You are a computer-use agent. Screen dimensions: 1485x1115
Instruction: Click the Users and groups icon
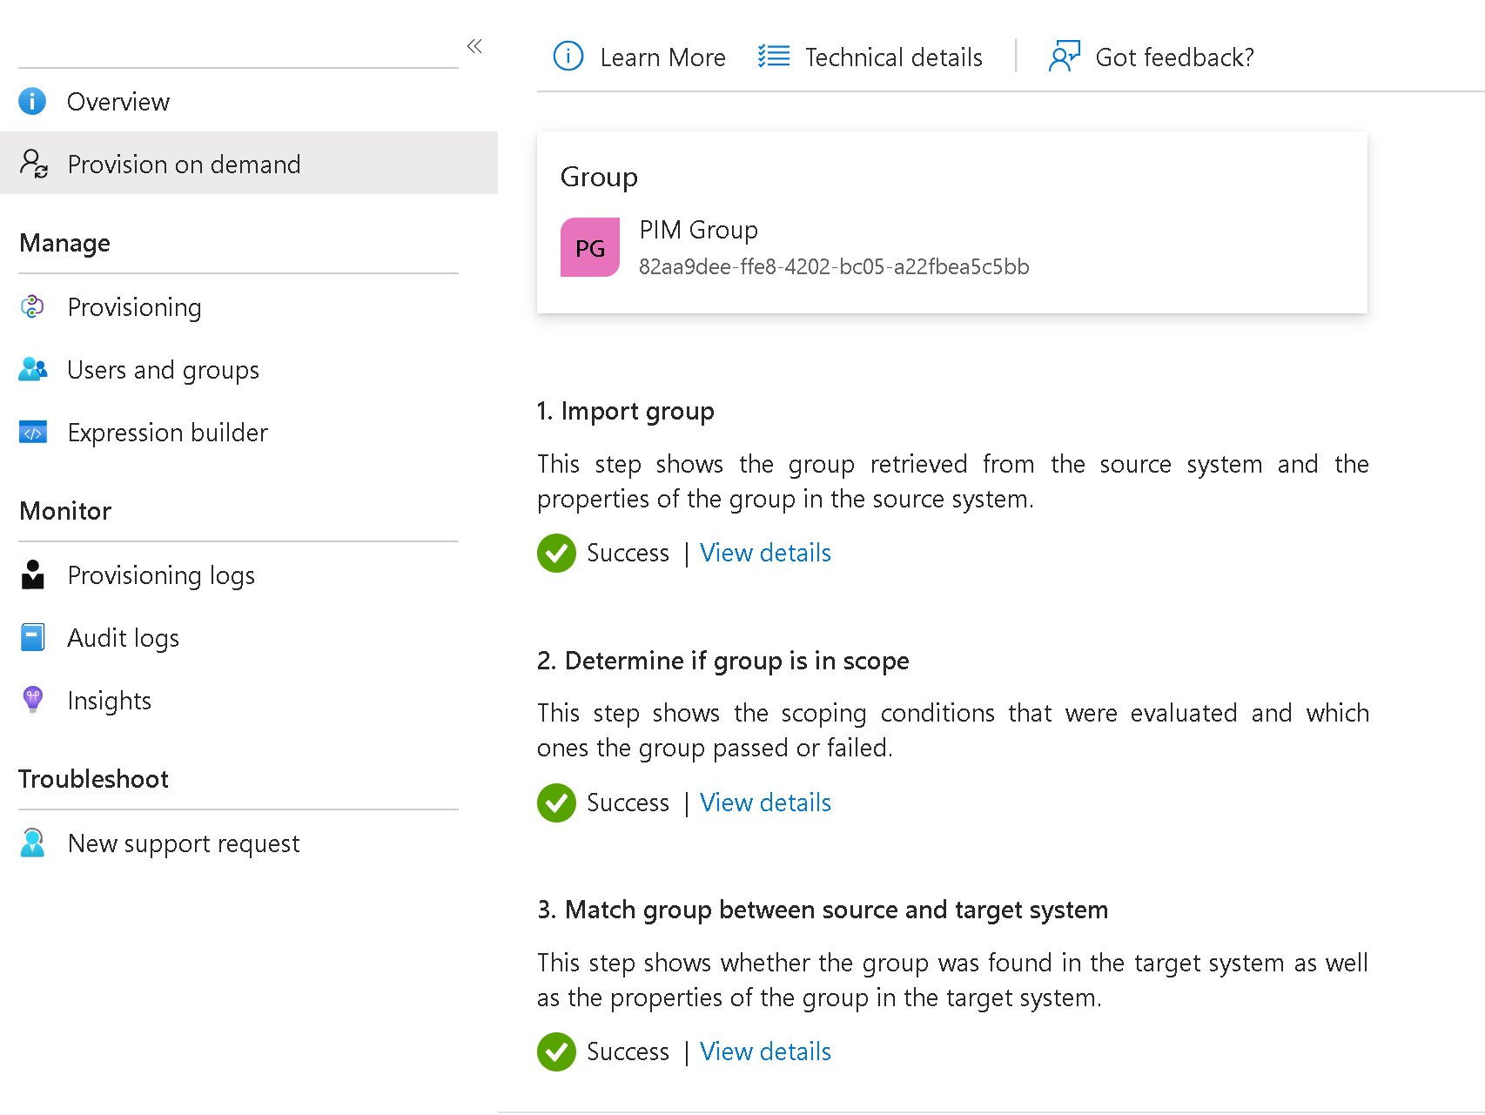click(x=33, y=370)
